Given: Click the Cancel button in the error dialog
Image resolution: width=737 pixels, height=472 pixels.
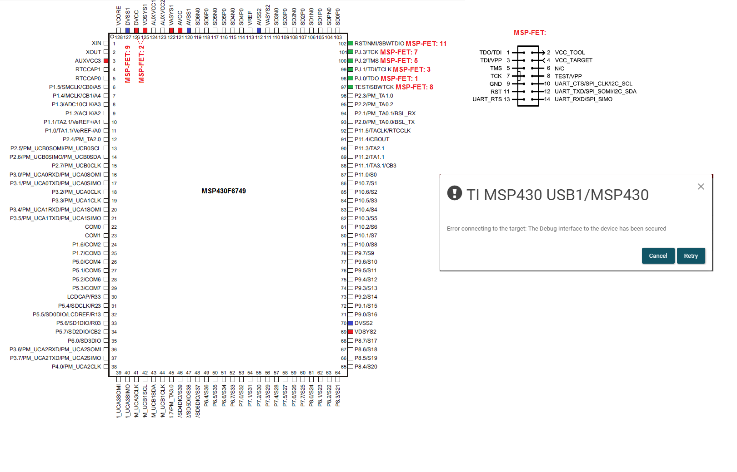Looking at the screenshot, I should coord(658,256).
